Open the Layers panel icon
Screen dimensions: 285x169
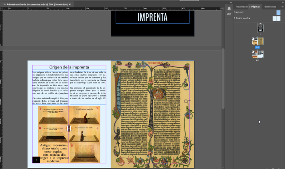tap(229, 9)
